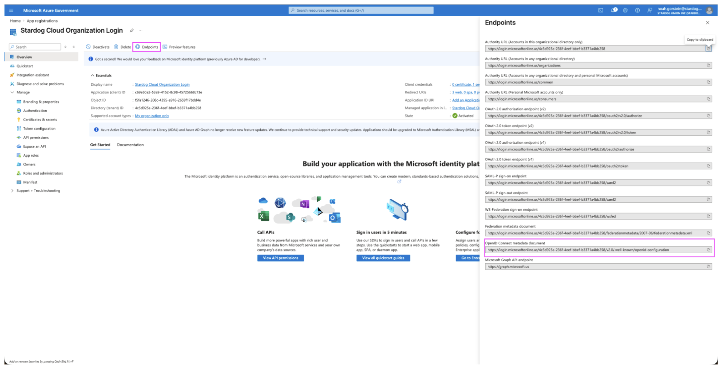Screen dimensions: 721x369
Task: Open the My organization only link
Action: pyautogui.click(x=152, y=116)
